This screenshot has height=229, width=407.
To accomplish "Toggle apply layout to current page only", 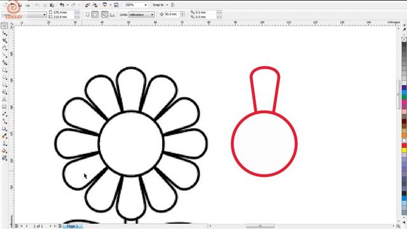I will 112,15.
